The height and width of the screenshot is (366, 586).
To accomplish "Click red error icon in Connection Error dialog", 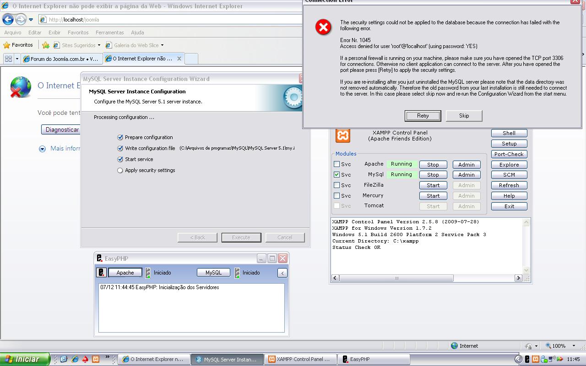I will [x=323, y=27].
